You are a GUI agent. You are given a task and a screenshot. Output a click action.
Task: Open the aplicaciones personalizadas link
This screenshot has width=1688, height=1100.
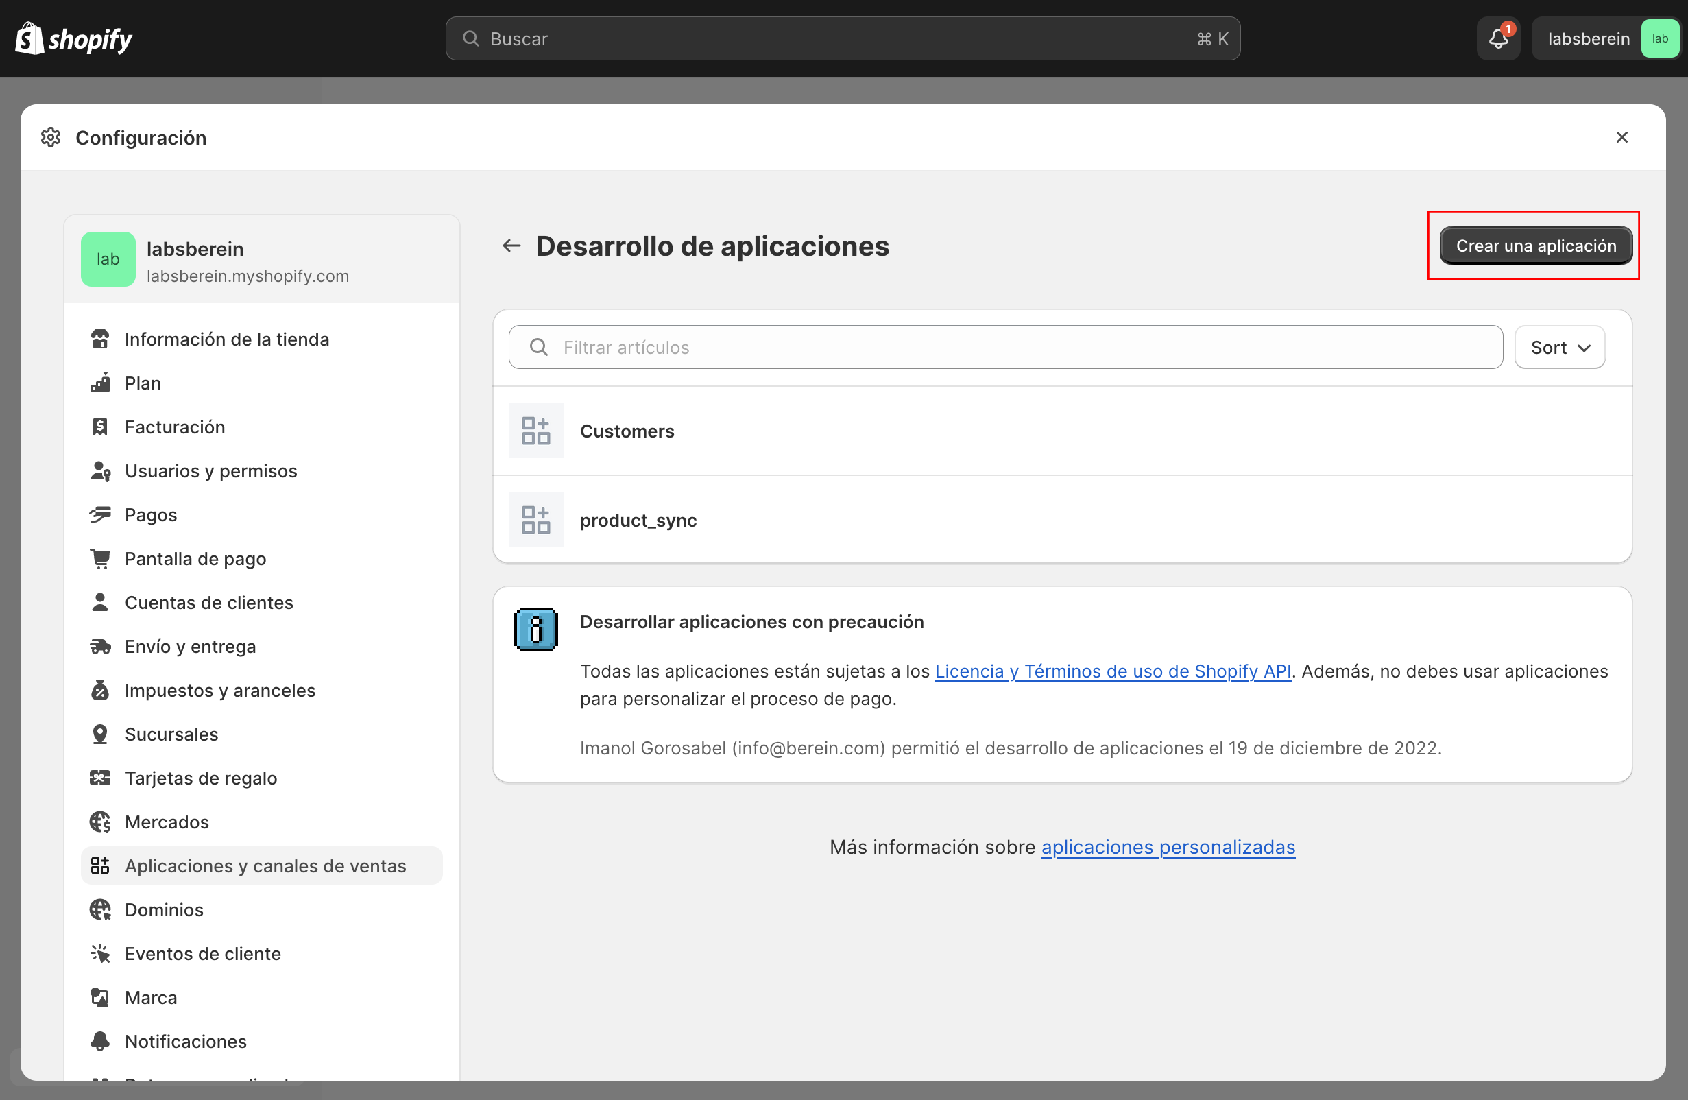pos(1168,847)
